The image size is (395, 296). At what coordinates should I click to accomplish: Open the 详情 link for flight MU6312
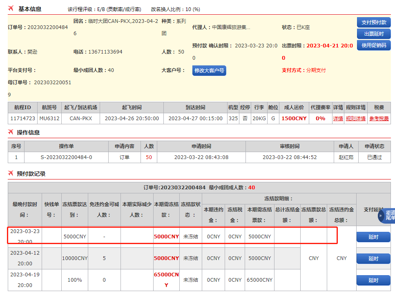[x=338, y=119]
